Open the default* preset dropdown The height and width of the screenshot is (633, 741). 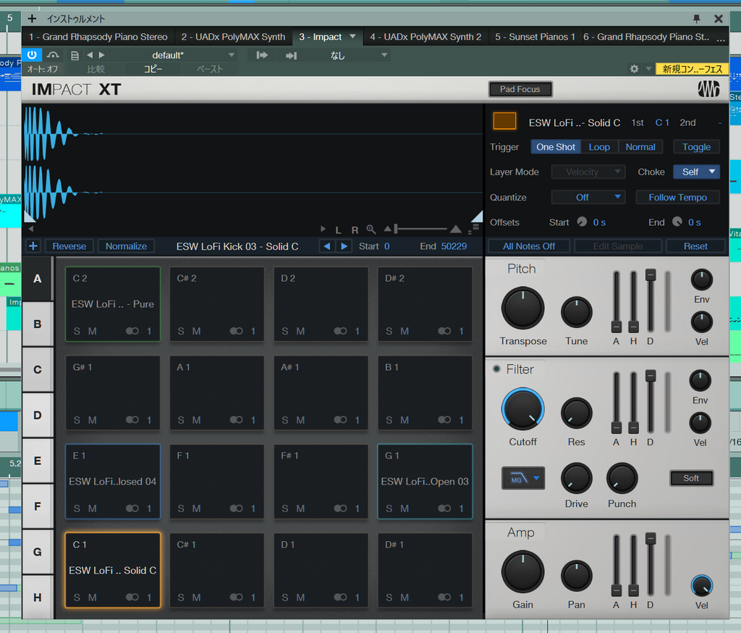[x=172, y=55]
